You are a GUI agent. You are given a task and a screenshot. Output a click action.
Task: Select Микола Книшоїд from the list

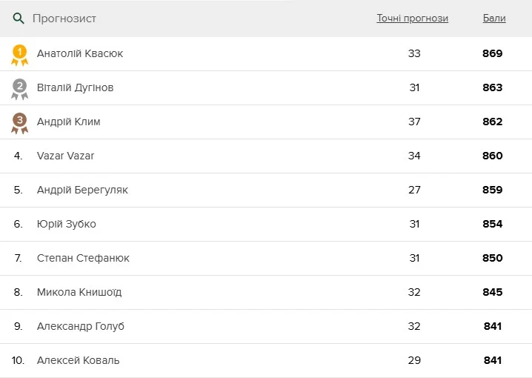click(79, 293)
